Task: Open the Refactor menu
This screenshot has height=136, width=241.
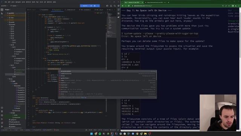Action: [x=29, y=2]
